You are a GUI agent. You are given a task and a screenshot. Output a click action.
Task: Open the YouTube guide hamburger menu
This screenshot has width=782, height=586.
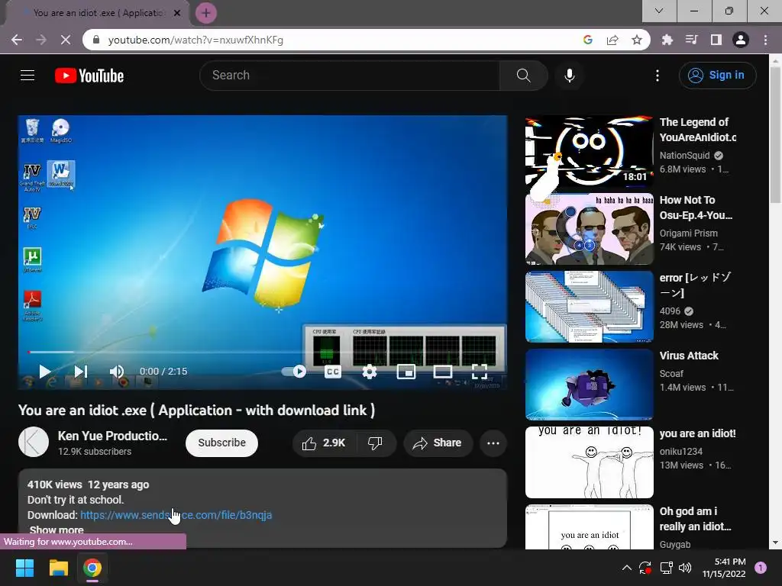pyautogui.click(x=27, y=76)
